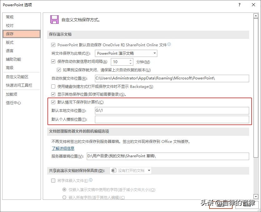Click the purple save floppy disk icon
The height and width of the screenshot is (212, 261).
[54, 20]
